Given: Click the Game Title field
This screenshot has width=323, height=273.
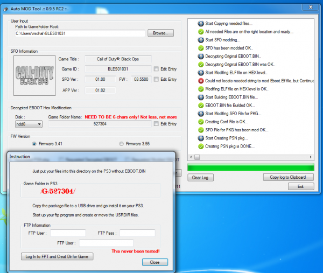Looking at the screenshot, I should (118, 59).
